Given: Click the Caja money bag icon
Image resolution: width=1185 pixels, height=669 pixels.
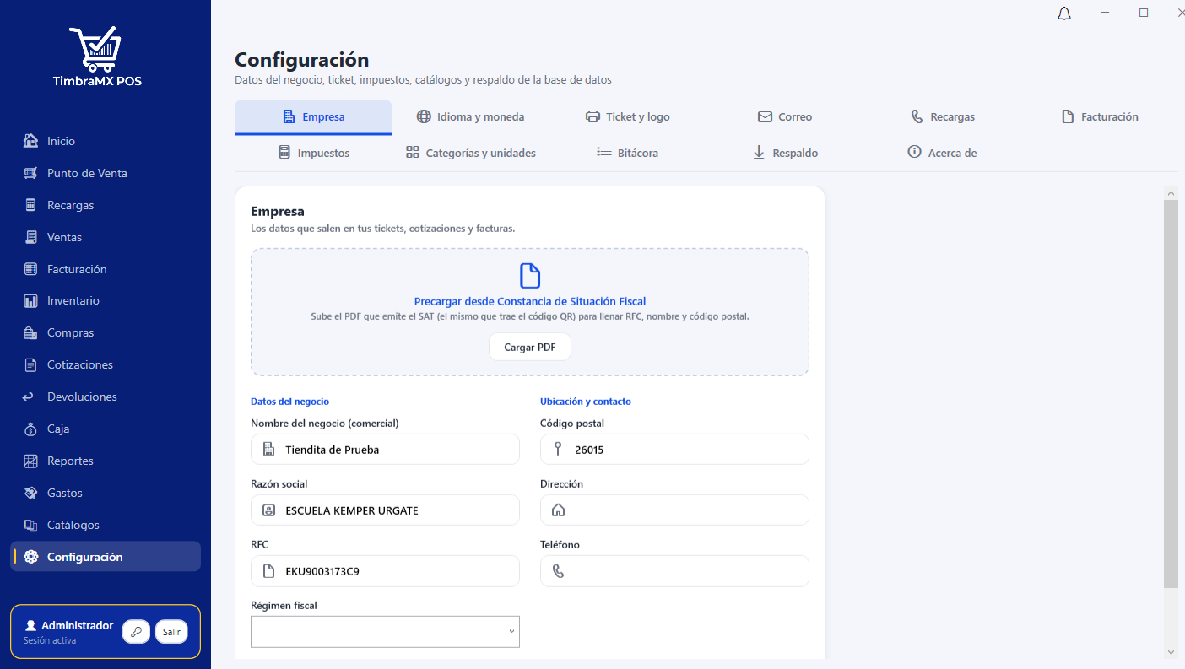Looking at the screenshot, I should point(30,429).
